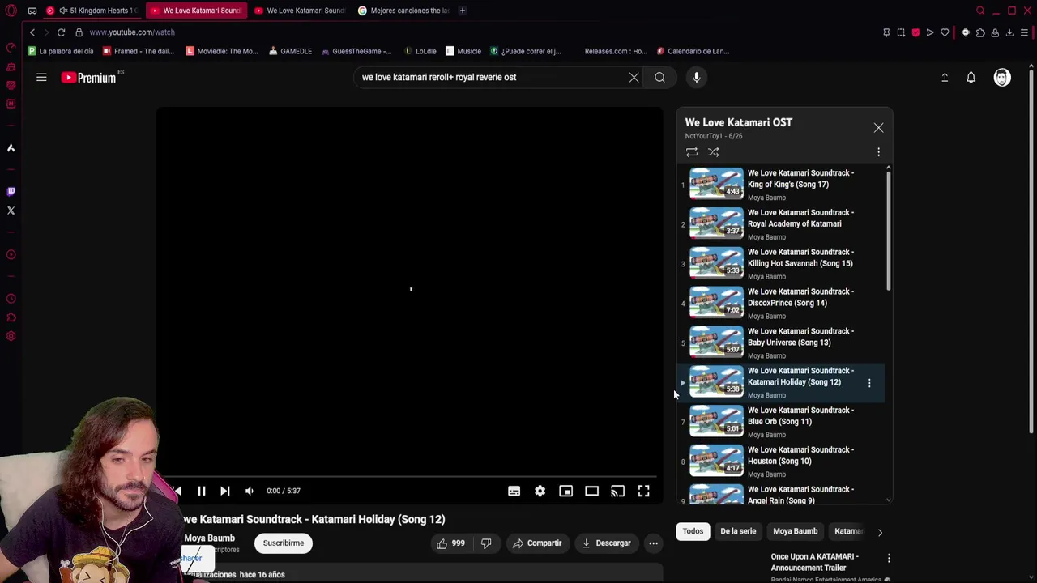Switch to theater mode view
The height and width of the screenshot is (583, 1037).
(x=591, y=491)
